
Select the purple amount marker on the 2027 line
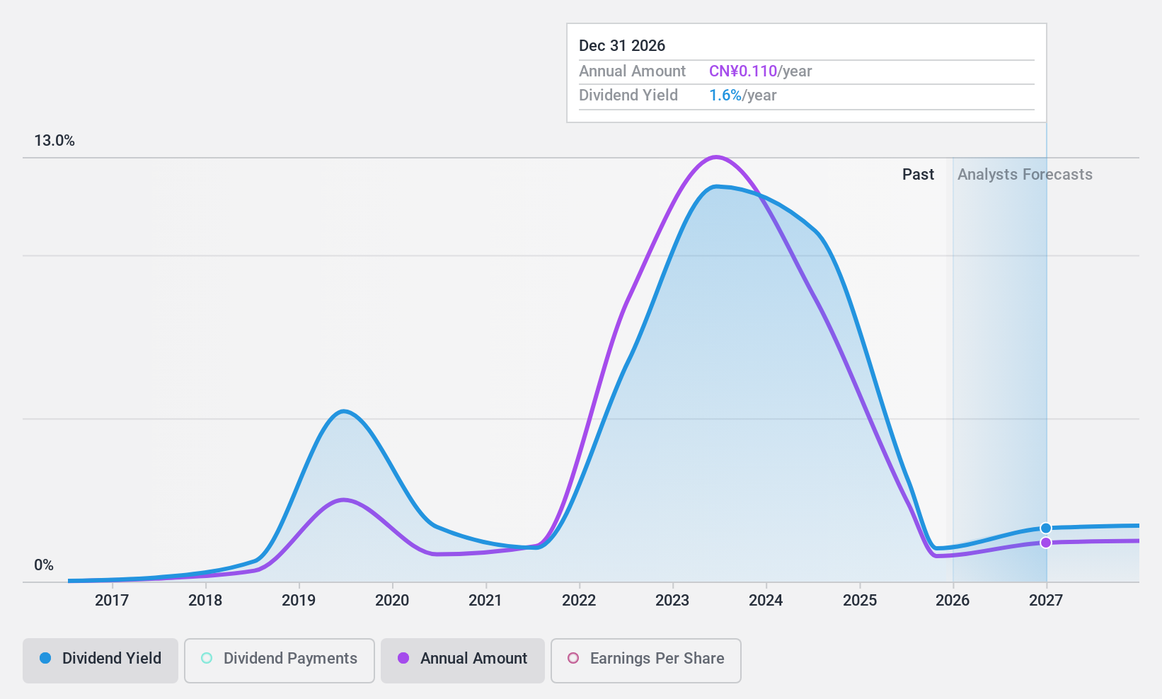pyautogui.click(x=1045, y=542)
